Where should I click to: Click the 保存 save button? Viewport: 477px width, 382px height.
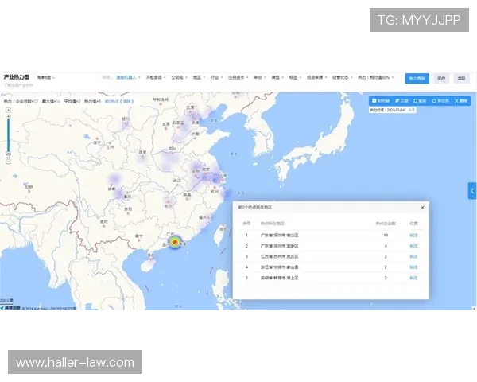(441, 78)
